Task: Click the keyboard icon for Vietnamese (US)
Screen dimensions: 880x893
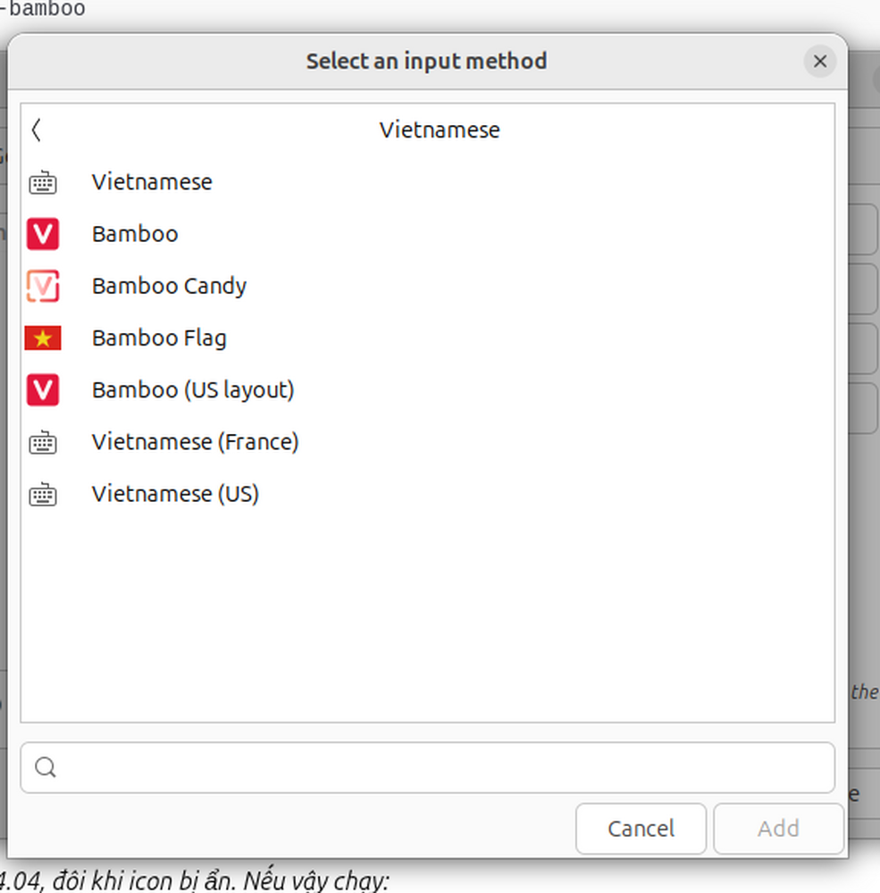Action: tap(43, 495)
